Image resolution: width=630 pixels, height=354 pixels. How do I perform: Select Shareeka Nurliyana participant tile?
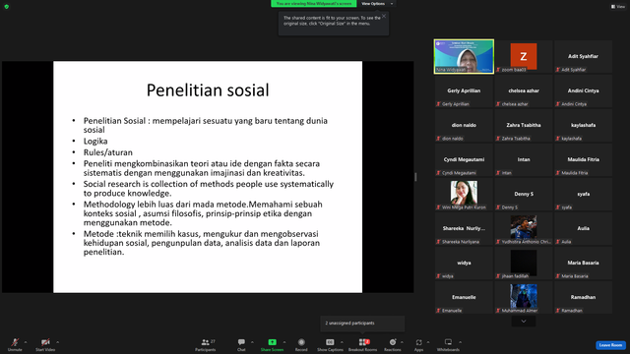tap(464, 229)
